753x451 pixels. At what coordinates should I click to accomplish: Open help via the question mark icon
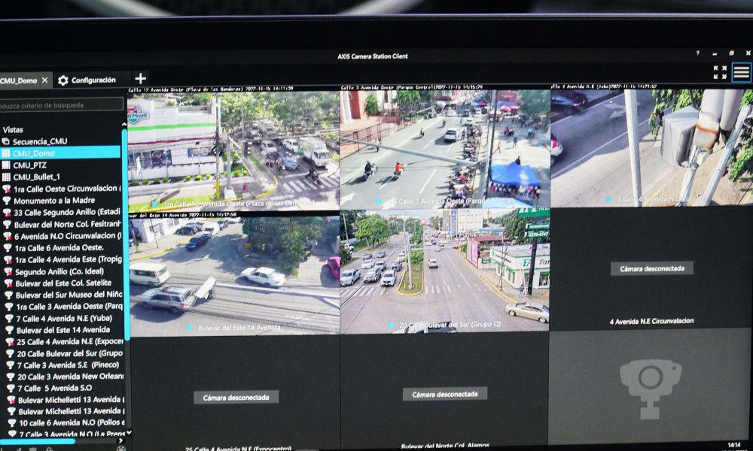tap(697, 53)
